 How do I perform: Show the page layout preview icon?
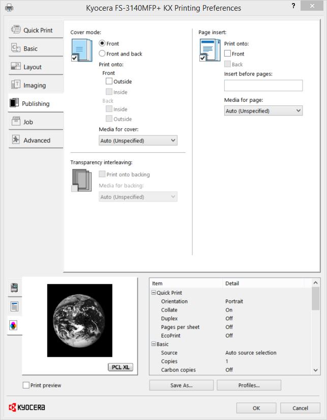click(x=14, y=306)
